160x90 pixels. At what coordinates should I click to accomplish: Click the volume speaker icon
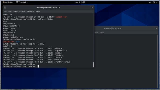[150, 2]
